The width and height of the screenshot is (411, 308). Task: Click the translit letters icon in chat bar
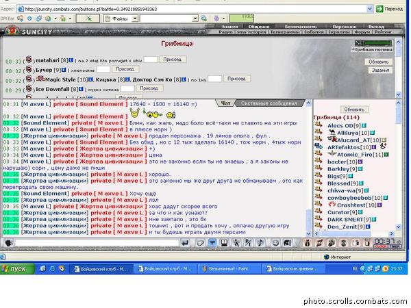pos(248,243)
